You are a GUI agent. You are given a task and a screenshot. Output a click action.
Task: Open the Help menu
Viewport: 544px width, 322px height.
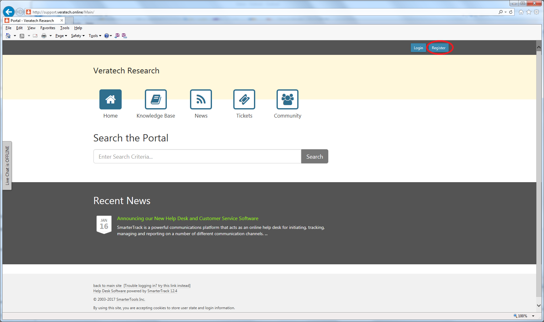tap(78, 28)
